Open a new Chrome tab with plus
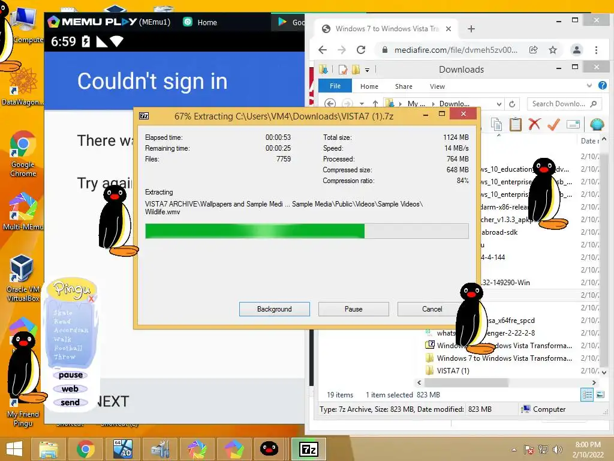This screenshot has height=461, width=614. [471, 29]
